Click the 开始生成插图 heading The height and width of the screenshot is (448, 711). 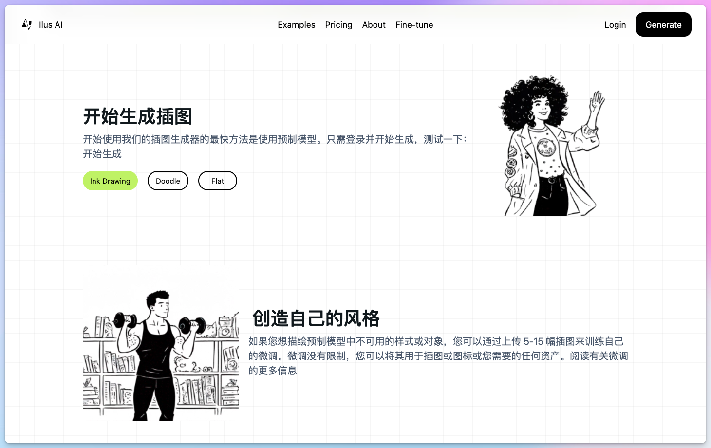point(138,116)
